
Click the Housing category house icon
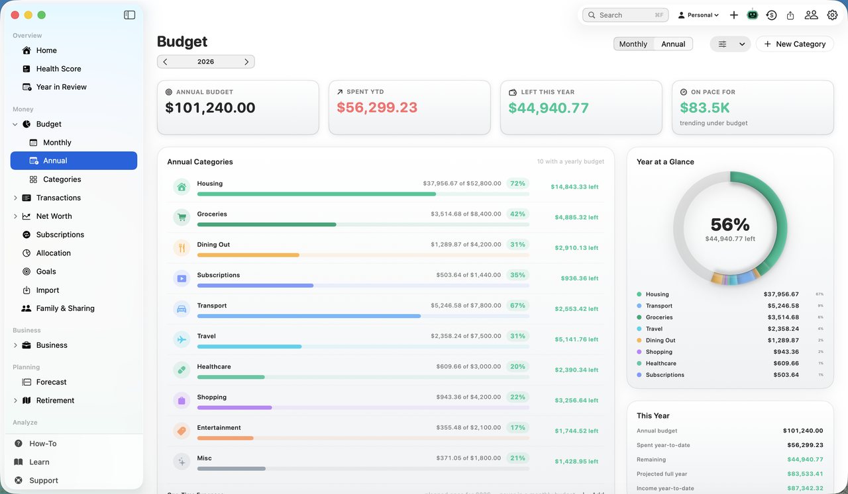pos(182,186)
